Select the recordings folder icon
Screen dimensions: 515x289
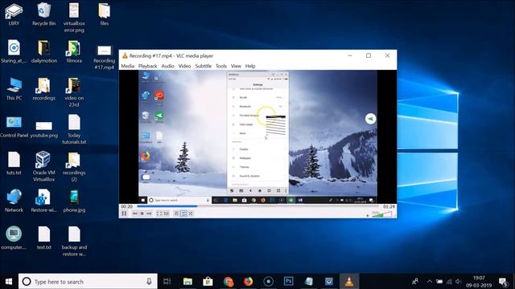coord(44,89)
